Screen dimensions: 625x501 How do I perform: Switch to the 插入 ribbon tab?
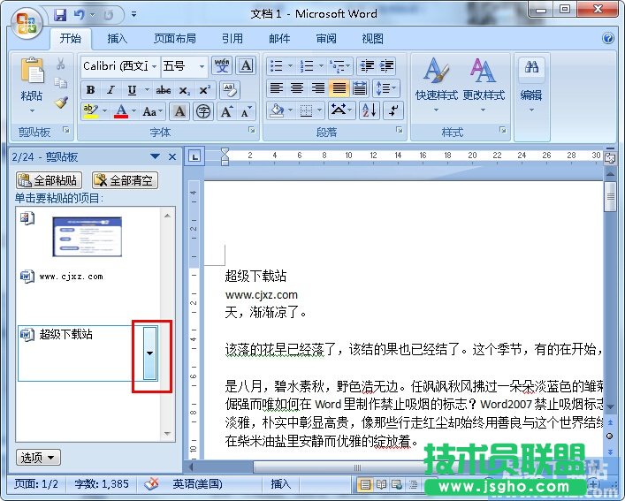point(117,39)
